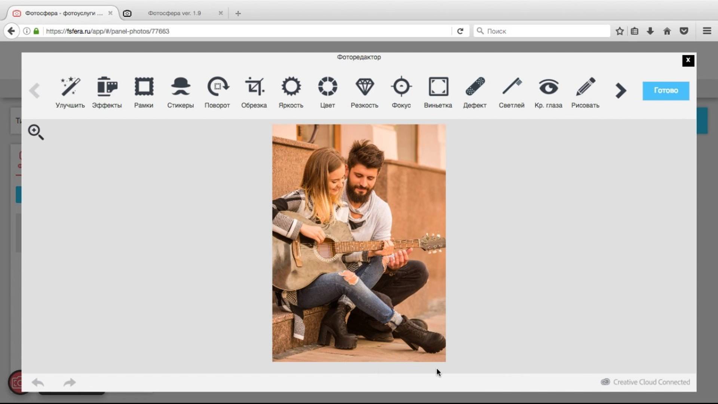
Task: Open the Цвет color tool
Action: tap(328, 92)
